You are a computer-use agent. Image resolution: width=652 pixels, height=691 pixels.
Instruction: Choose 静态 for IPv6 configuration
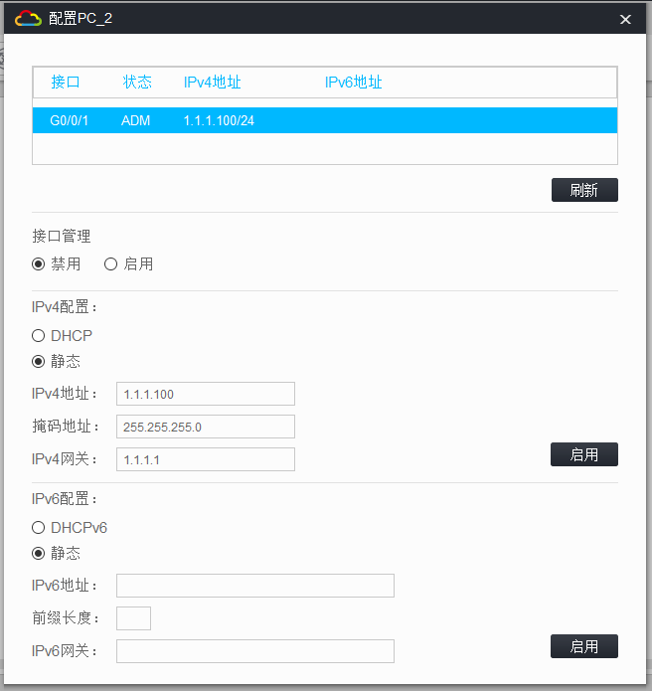39,553
